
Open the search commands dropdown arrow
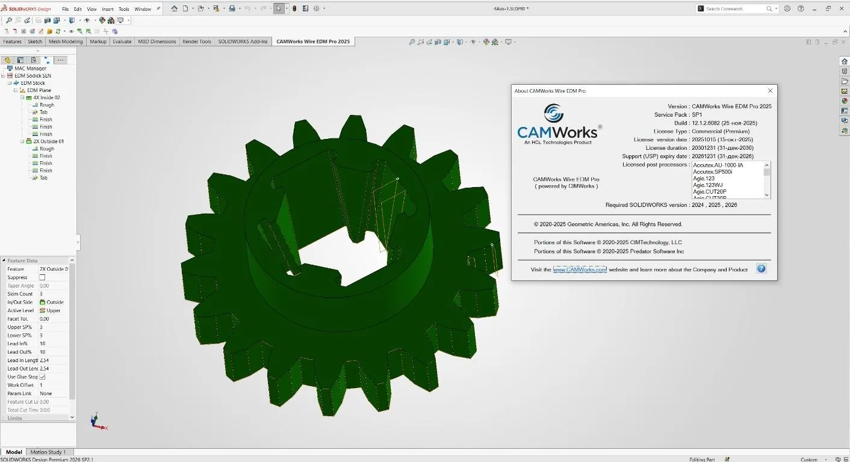click(x=777, y=8)
